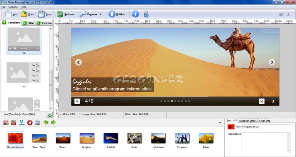Viewport: 296px width, 157px height.
Task: Click the Title input field
Action: point(266,127)
